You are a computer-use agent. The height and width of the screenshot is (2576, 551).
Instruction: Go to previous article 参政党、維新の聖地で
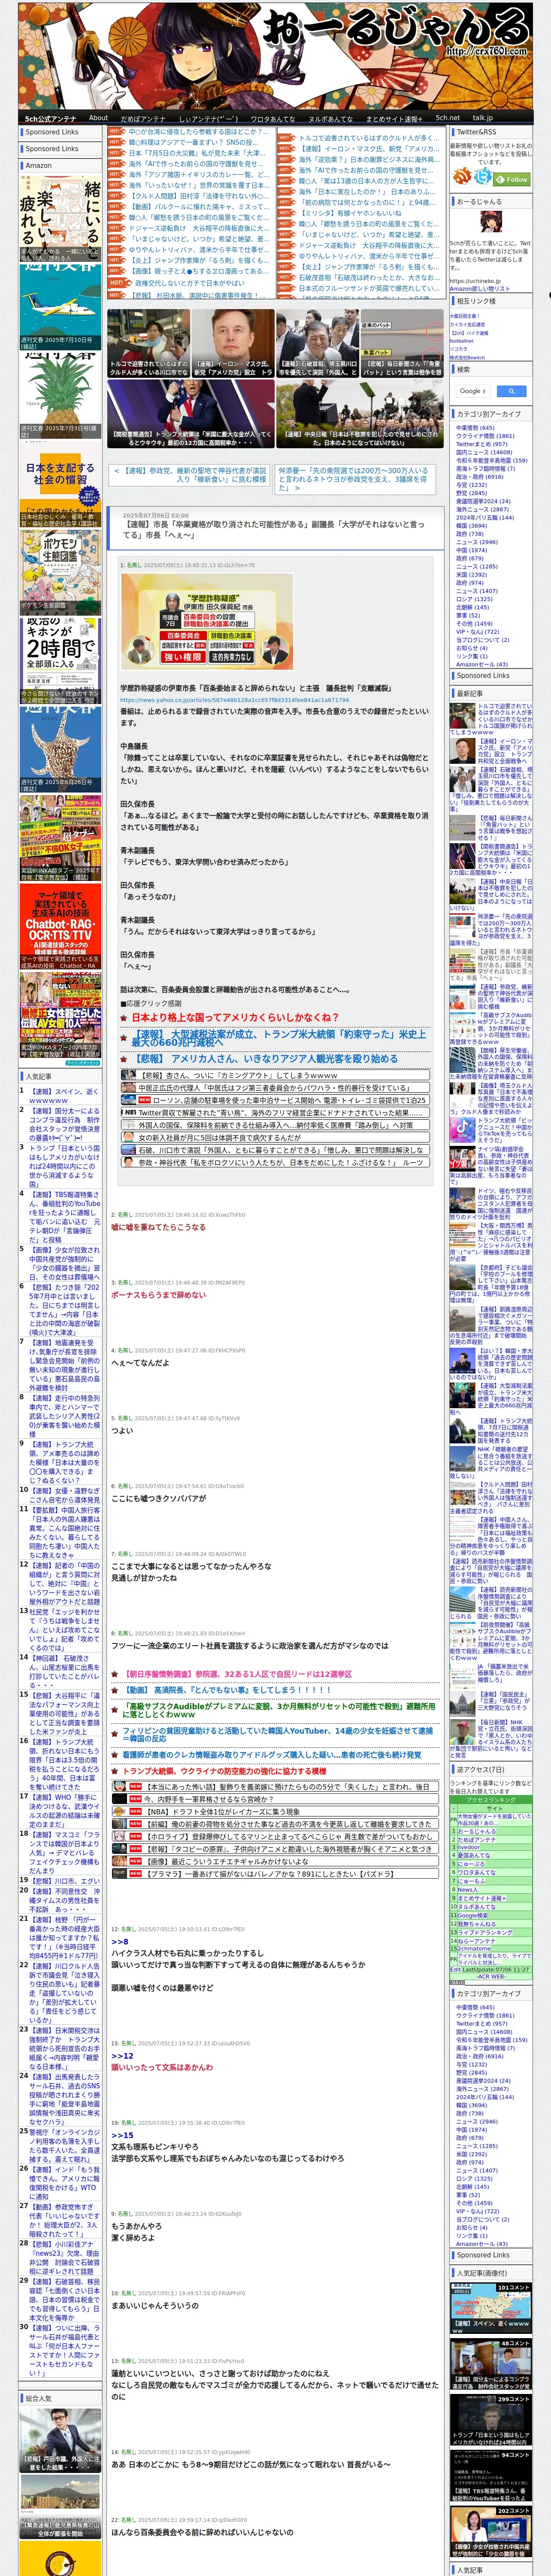pyautogui.click(x=189, y=475)
